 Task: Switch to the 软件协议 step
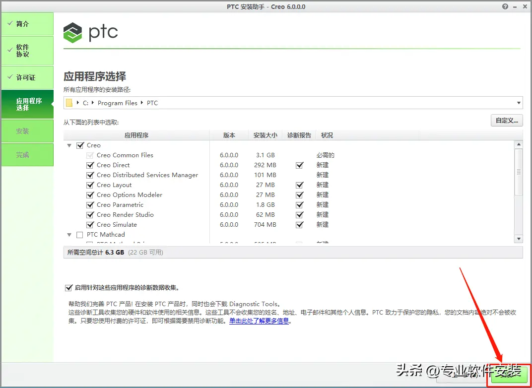pos(27,51)
